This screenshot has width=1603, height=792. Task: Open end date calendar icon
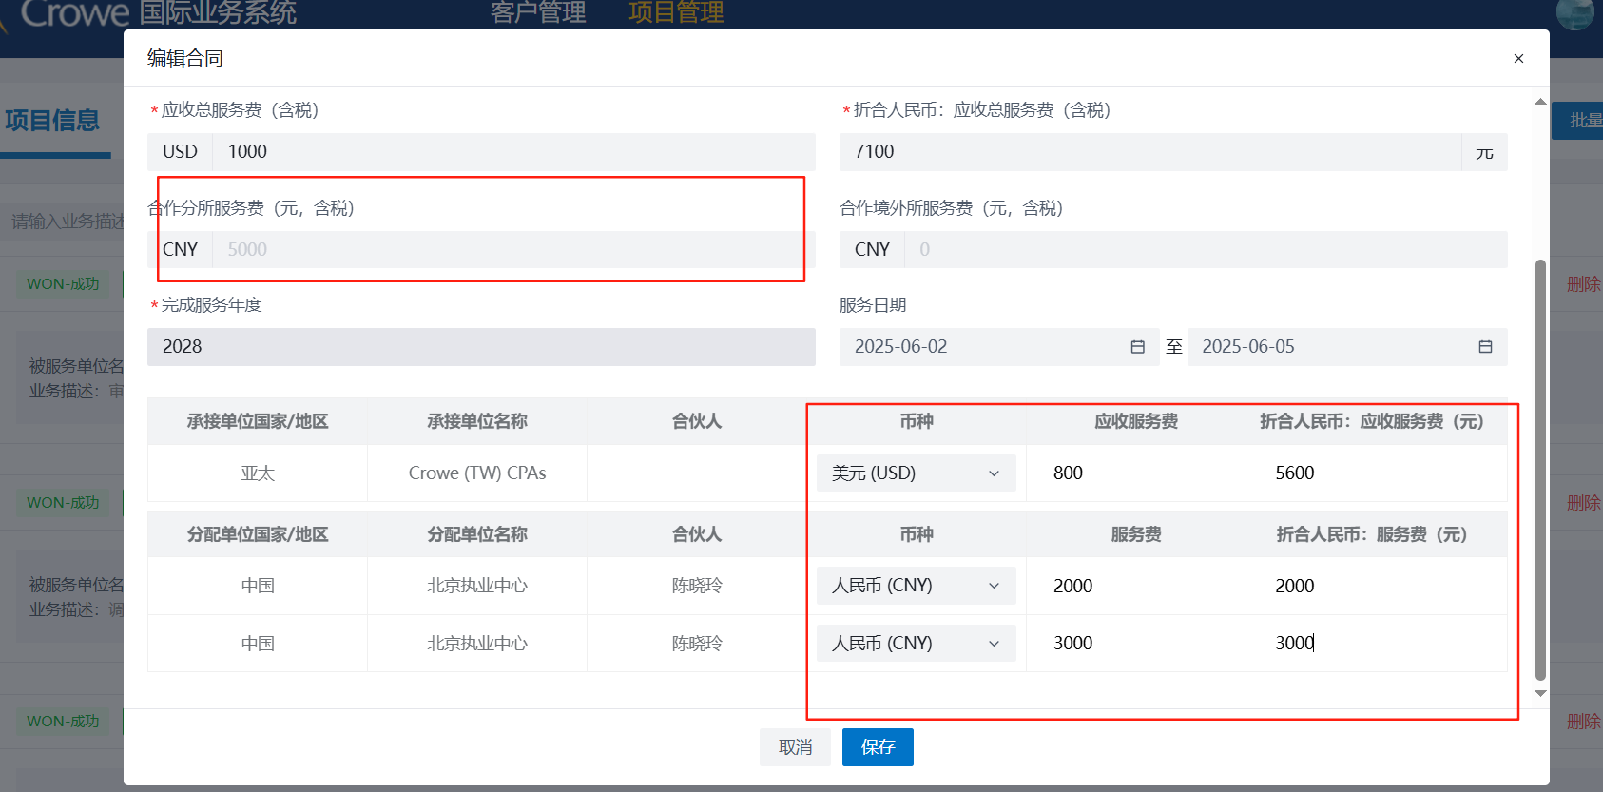pos(1485,347)
